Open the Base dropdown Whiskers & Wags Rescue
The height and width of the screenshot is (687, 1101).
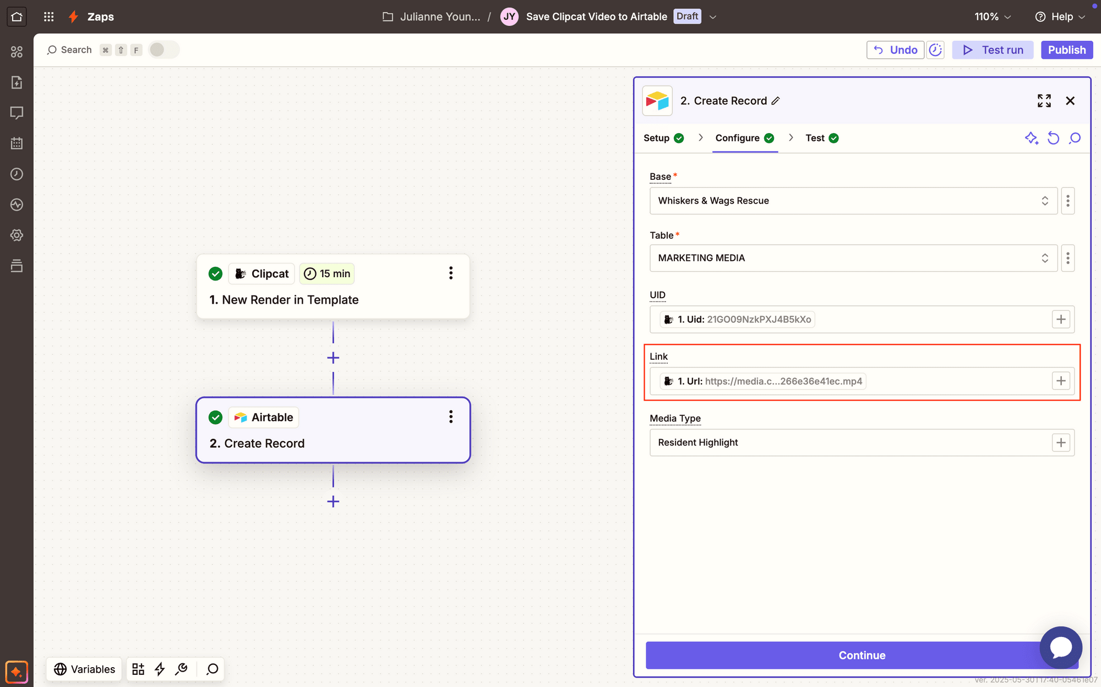point(853,201)
